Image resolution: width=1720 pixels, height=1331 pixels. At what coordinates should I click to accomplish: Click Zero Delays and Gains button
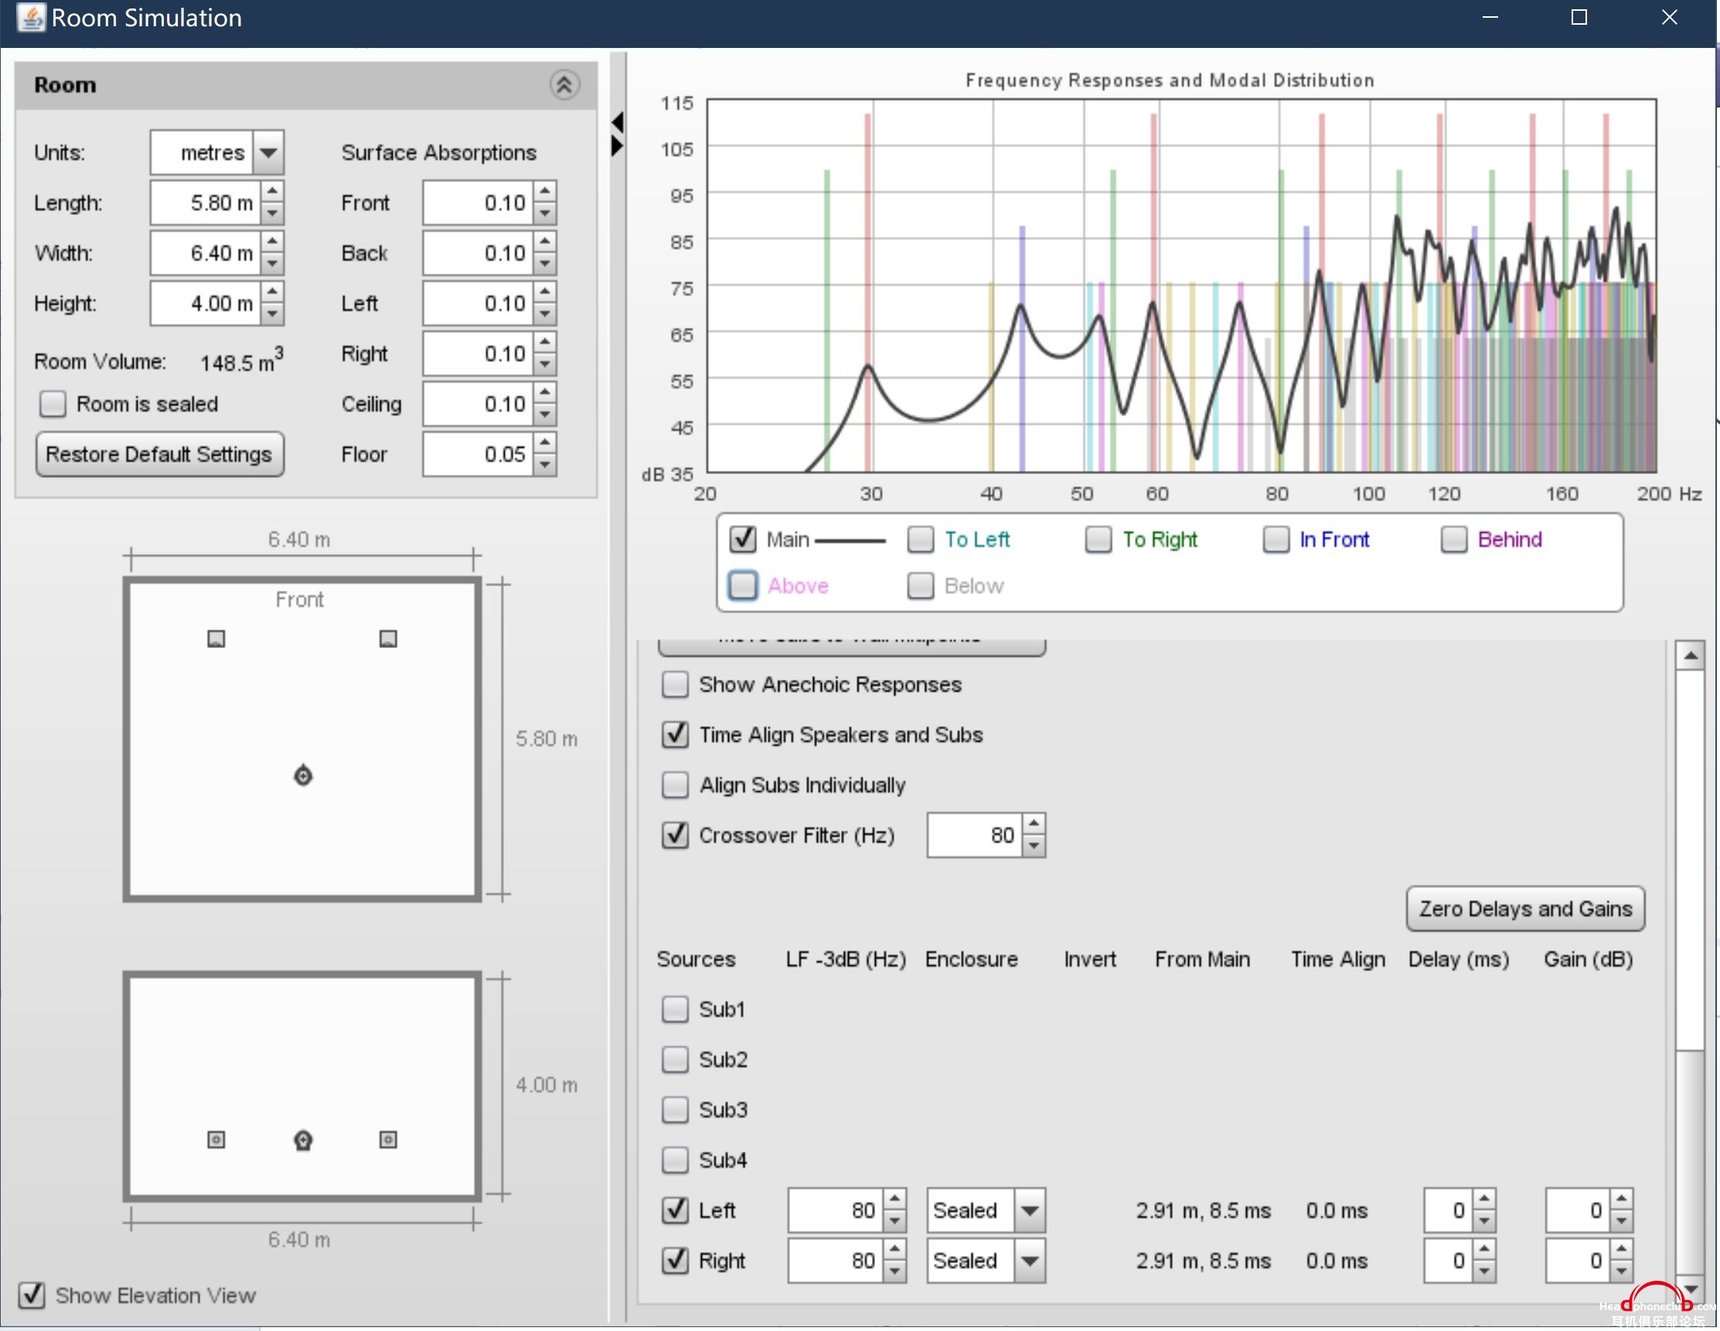click(x=1525, y=910)
